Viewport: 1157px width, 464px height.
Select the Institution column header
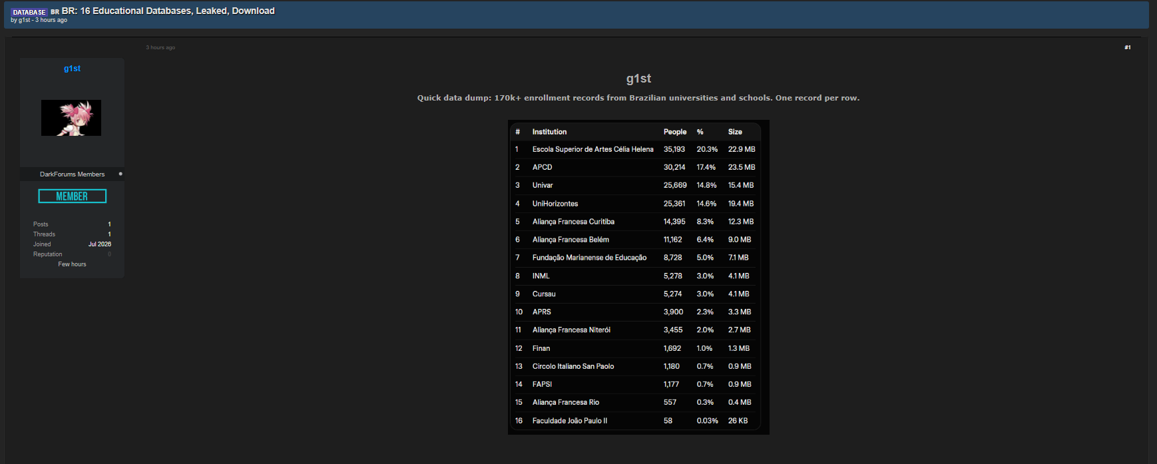[549, 132]
